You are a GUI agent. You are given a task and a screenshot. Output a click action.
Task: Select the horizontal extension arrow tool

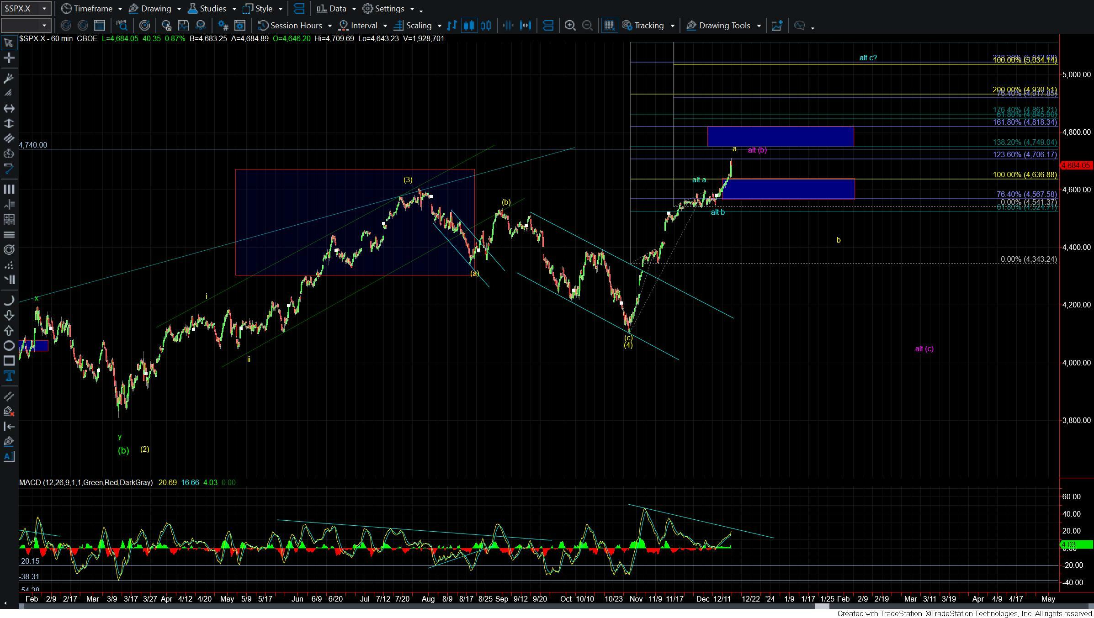(x=9, y=108)
